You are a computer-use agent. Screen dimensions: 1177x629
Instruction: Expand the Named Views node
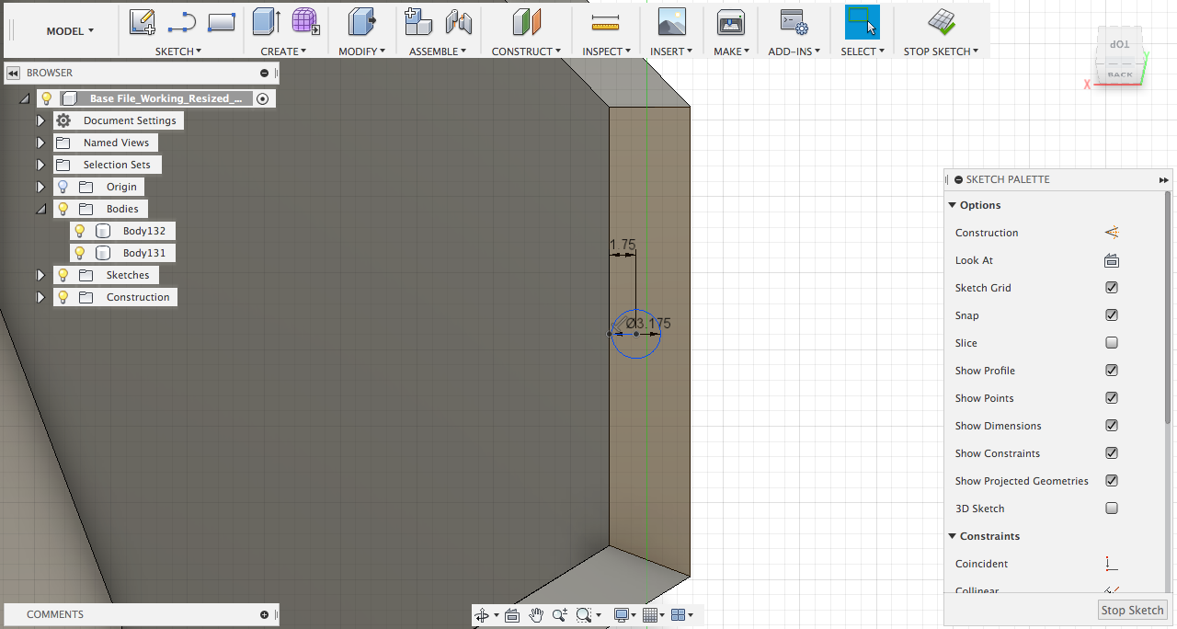coord(40,143)
